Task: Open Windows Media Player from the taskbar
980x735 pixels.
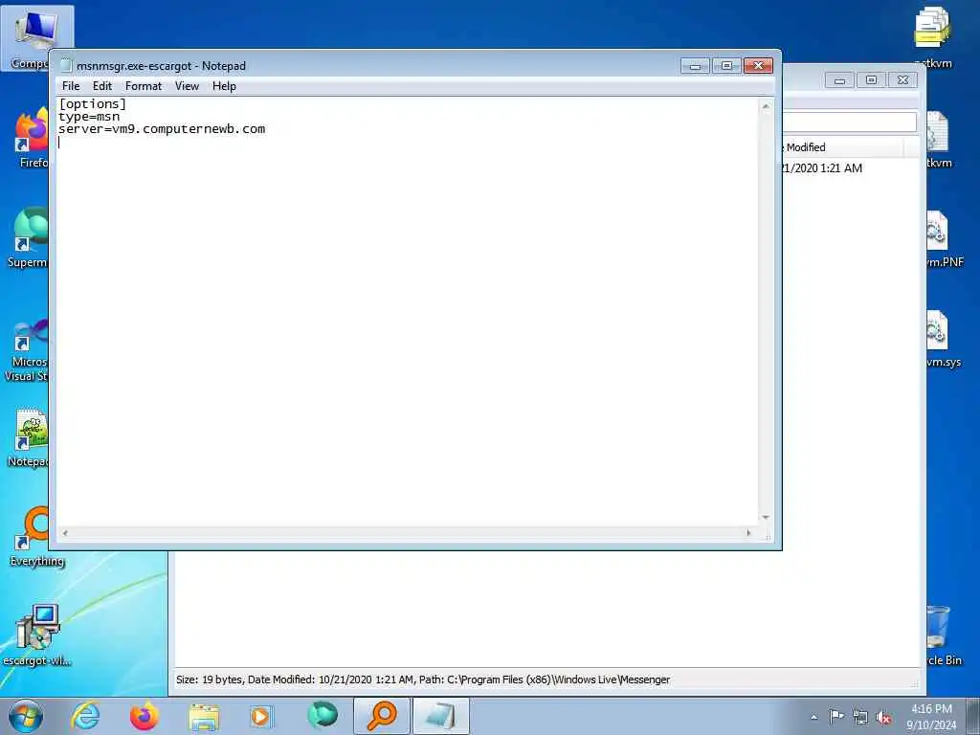Action: point(261,716)
